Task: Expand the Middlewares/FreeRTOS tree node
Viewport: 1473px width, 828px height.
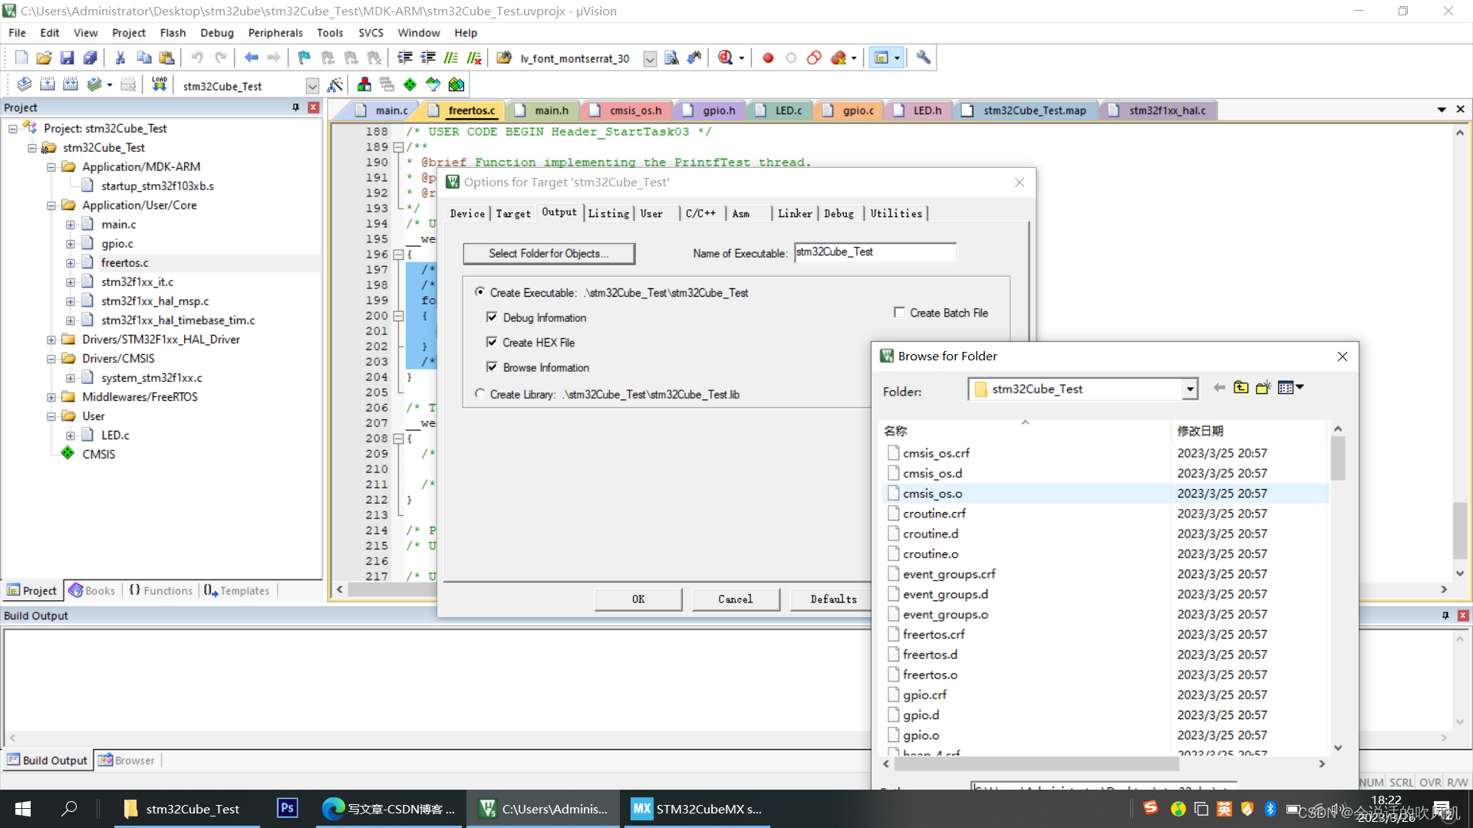Action: pyautogui.click(x=51, y=397)
